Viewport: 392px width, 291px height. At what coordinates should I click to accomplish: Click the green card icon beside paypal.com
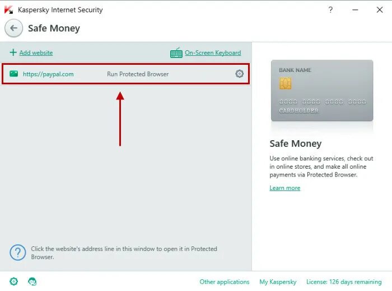tap(14, 74)
